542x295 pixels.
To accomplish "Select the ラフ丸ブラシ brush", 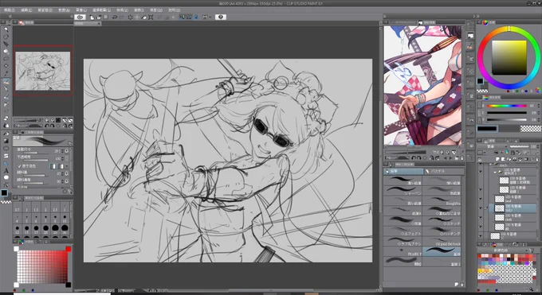I will [403, 241].
